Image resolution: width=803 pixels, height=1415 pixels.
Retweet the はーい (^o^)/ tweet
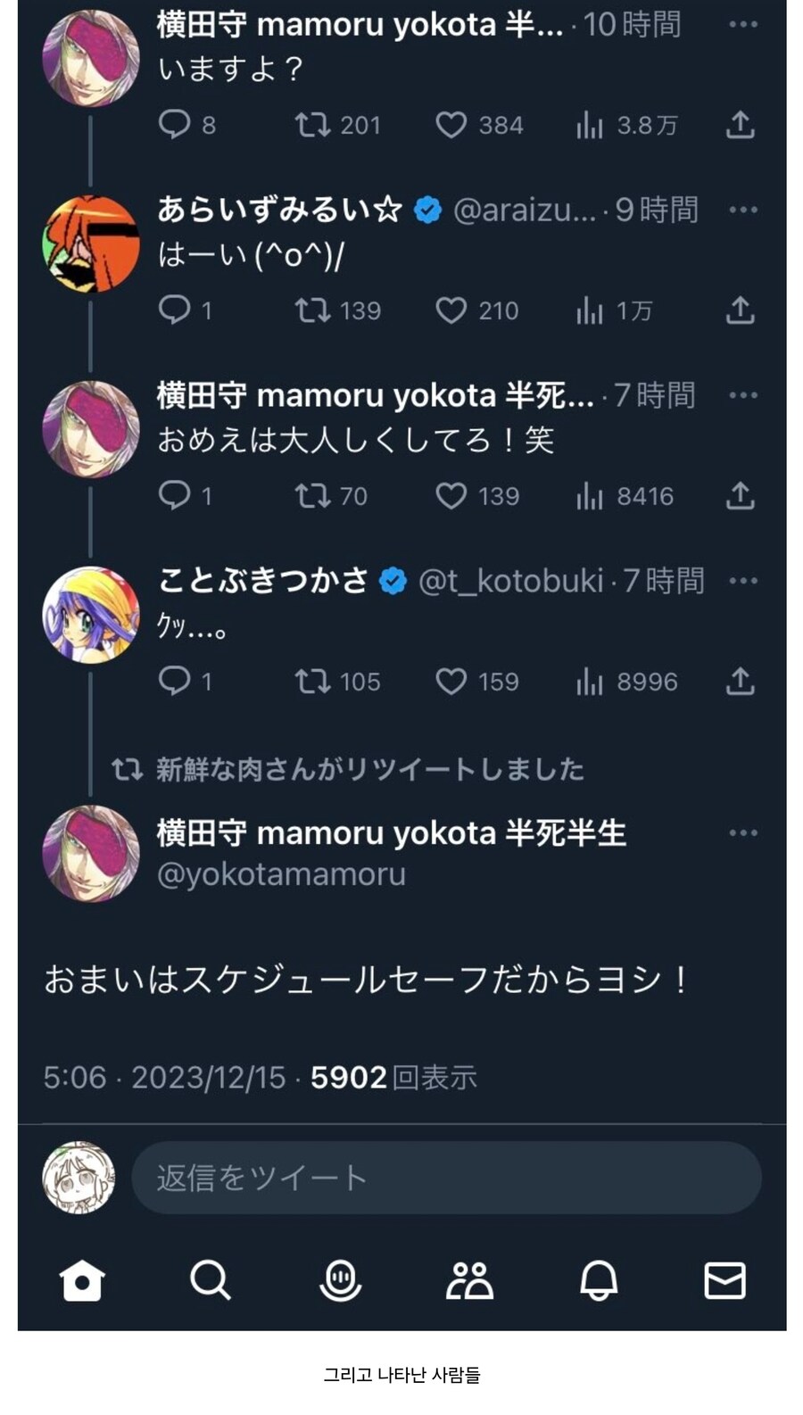(x=312, y=310)
